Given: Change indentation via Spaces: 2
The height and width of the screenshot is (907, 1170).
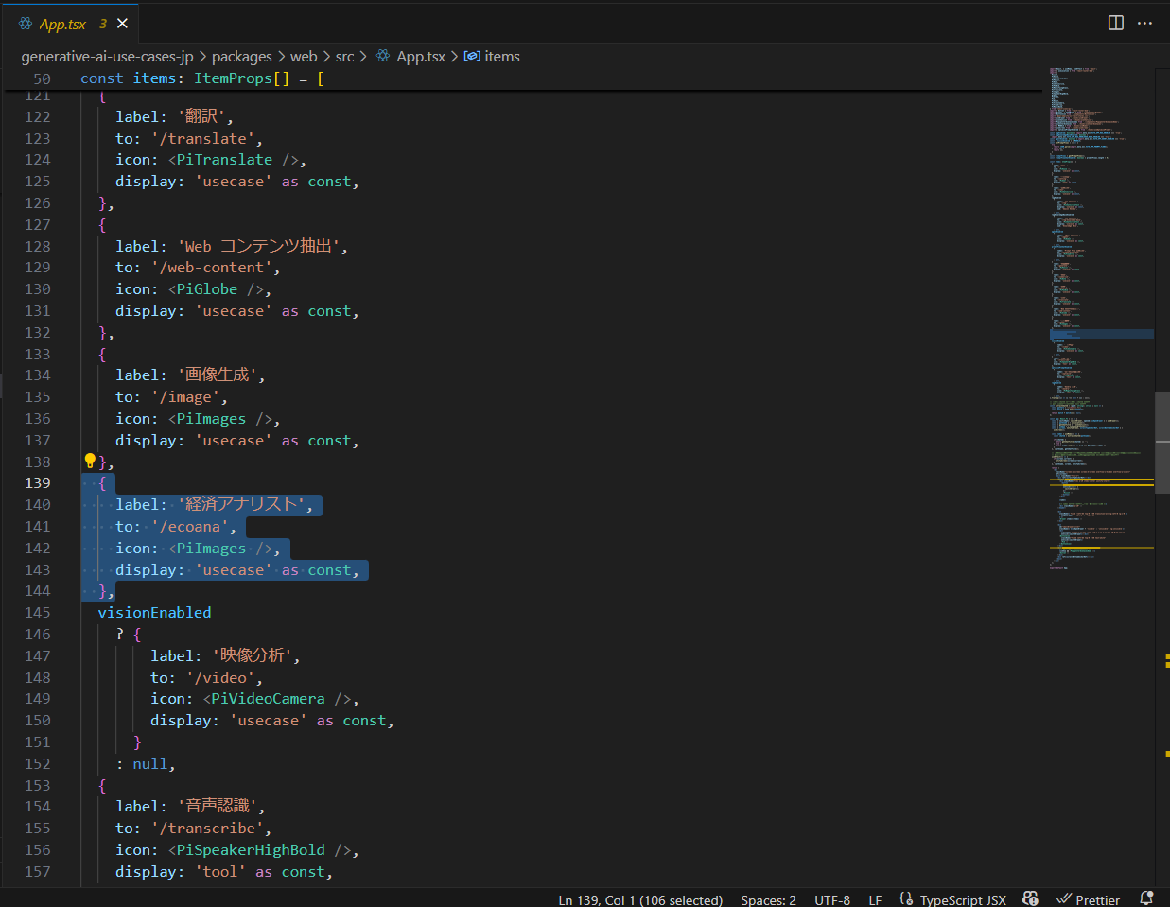Looking at the screenshot, I should point(768,899).
